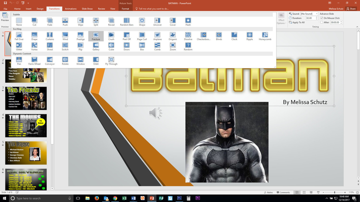Pick the Split transition
The image size is (360, 202).
(96, 22)
